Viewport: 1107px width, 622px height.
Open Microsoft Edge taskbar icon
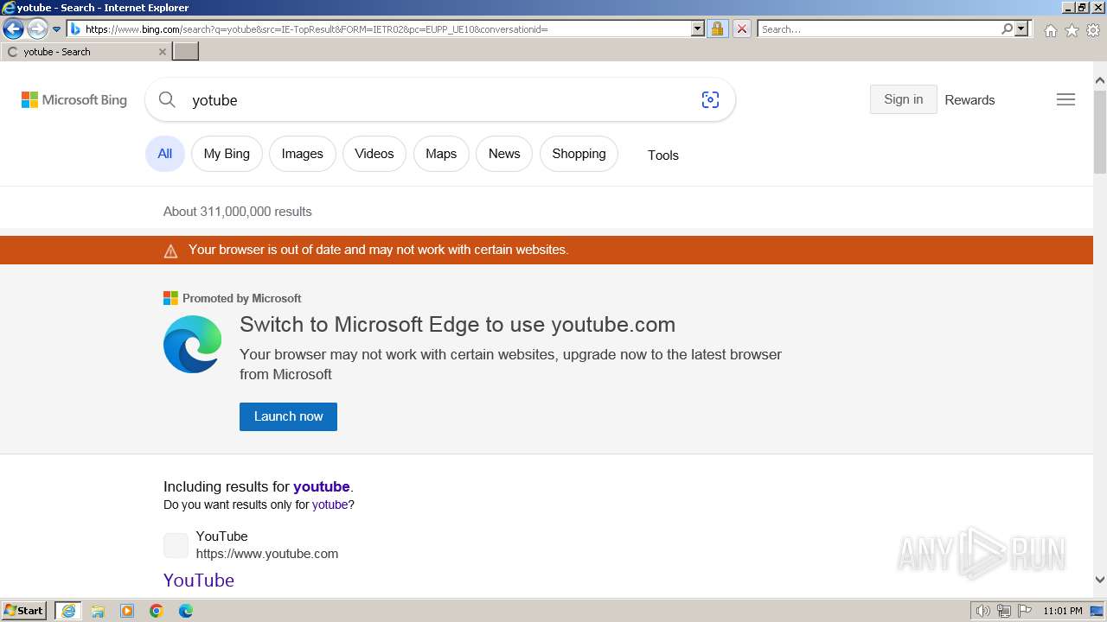[x=186, y=611]
